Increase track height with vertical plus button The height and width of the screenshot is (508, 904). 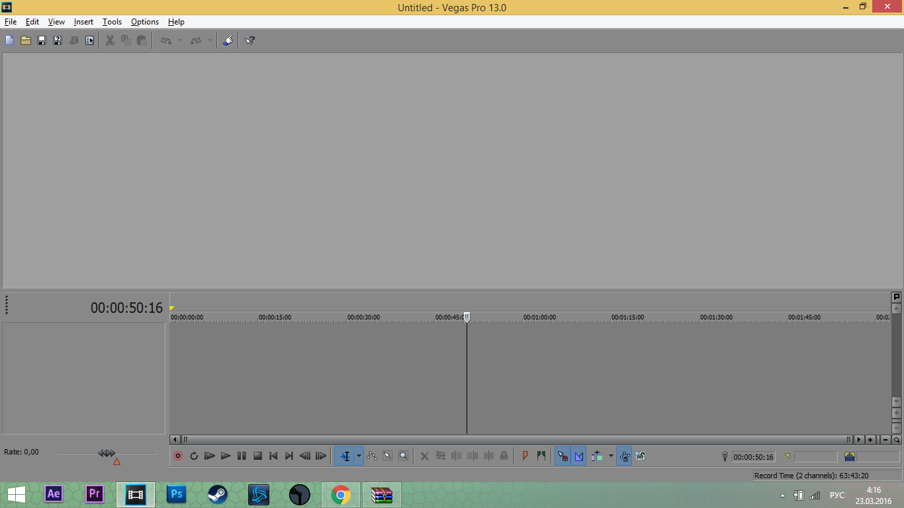897,413
